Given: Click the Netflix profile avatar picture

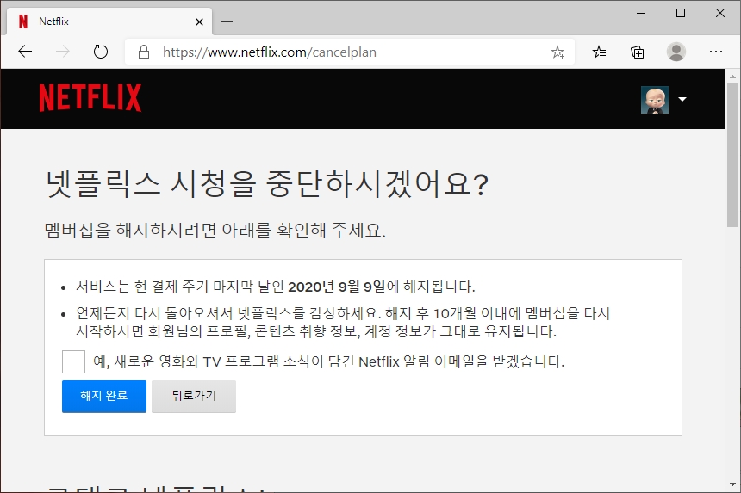Looking at the screenshot, I should coord(655,100).
